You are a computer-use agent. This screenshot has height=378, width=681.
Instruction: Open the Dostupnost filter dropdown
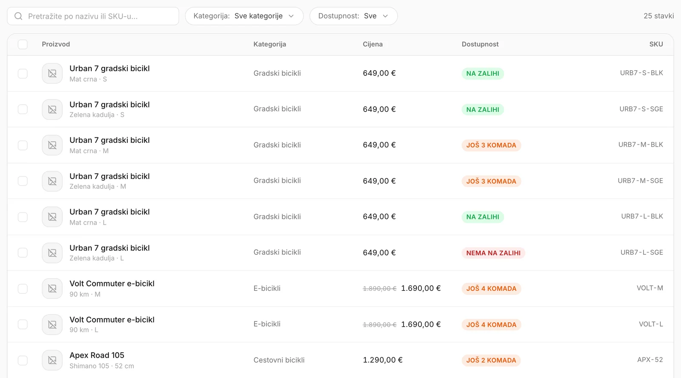pyautogui.click(x=354, y=16)
